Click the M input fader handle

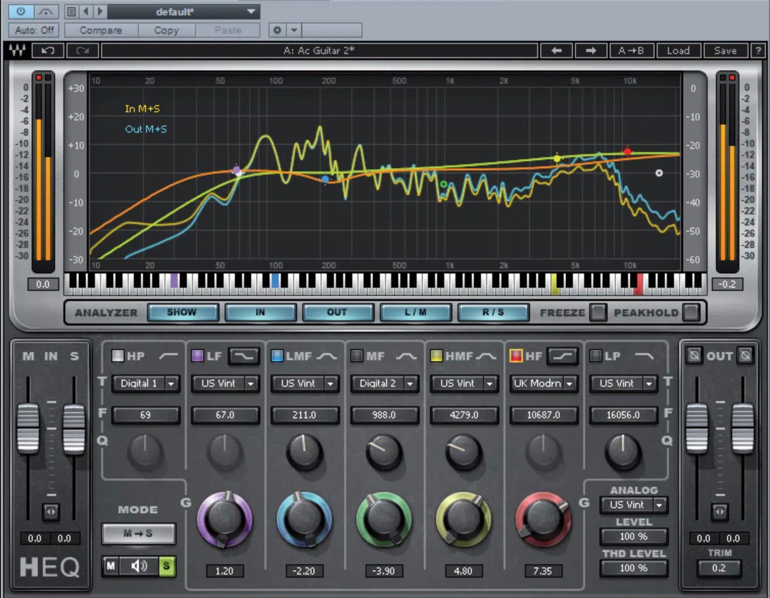[x=28, y=428]
